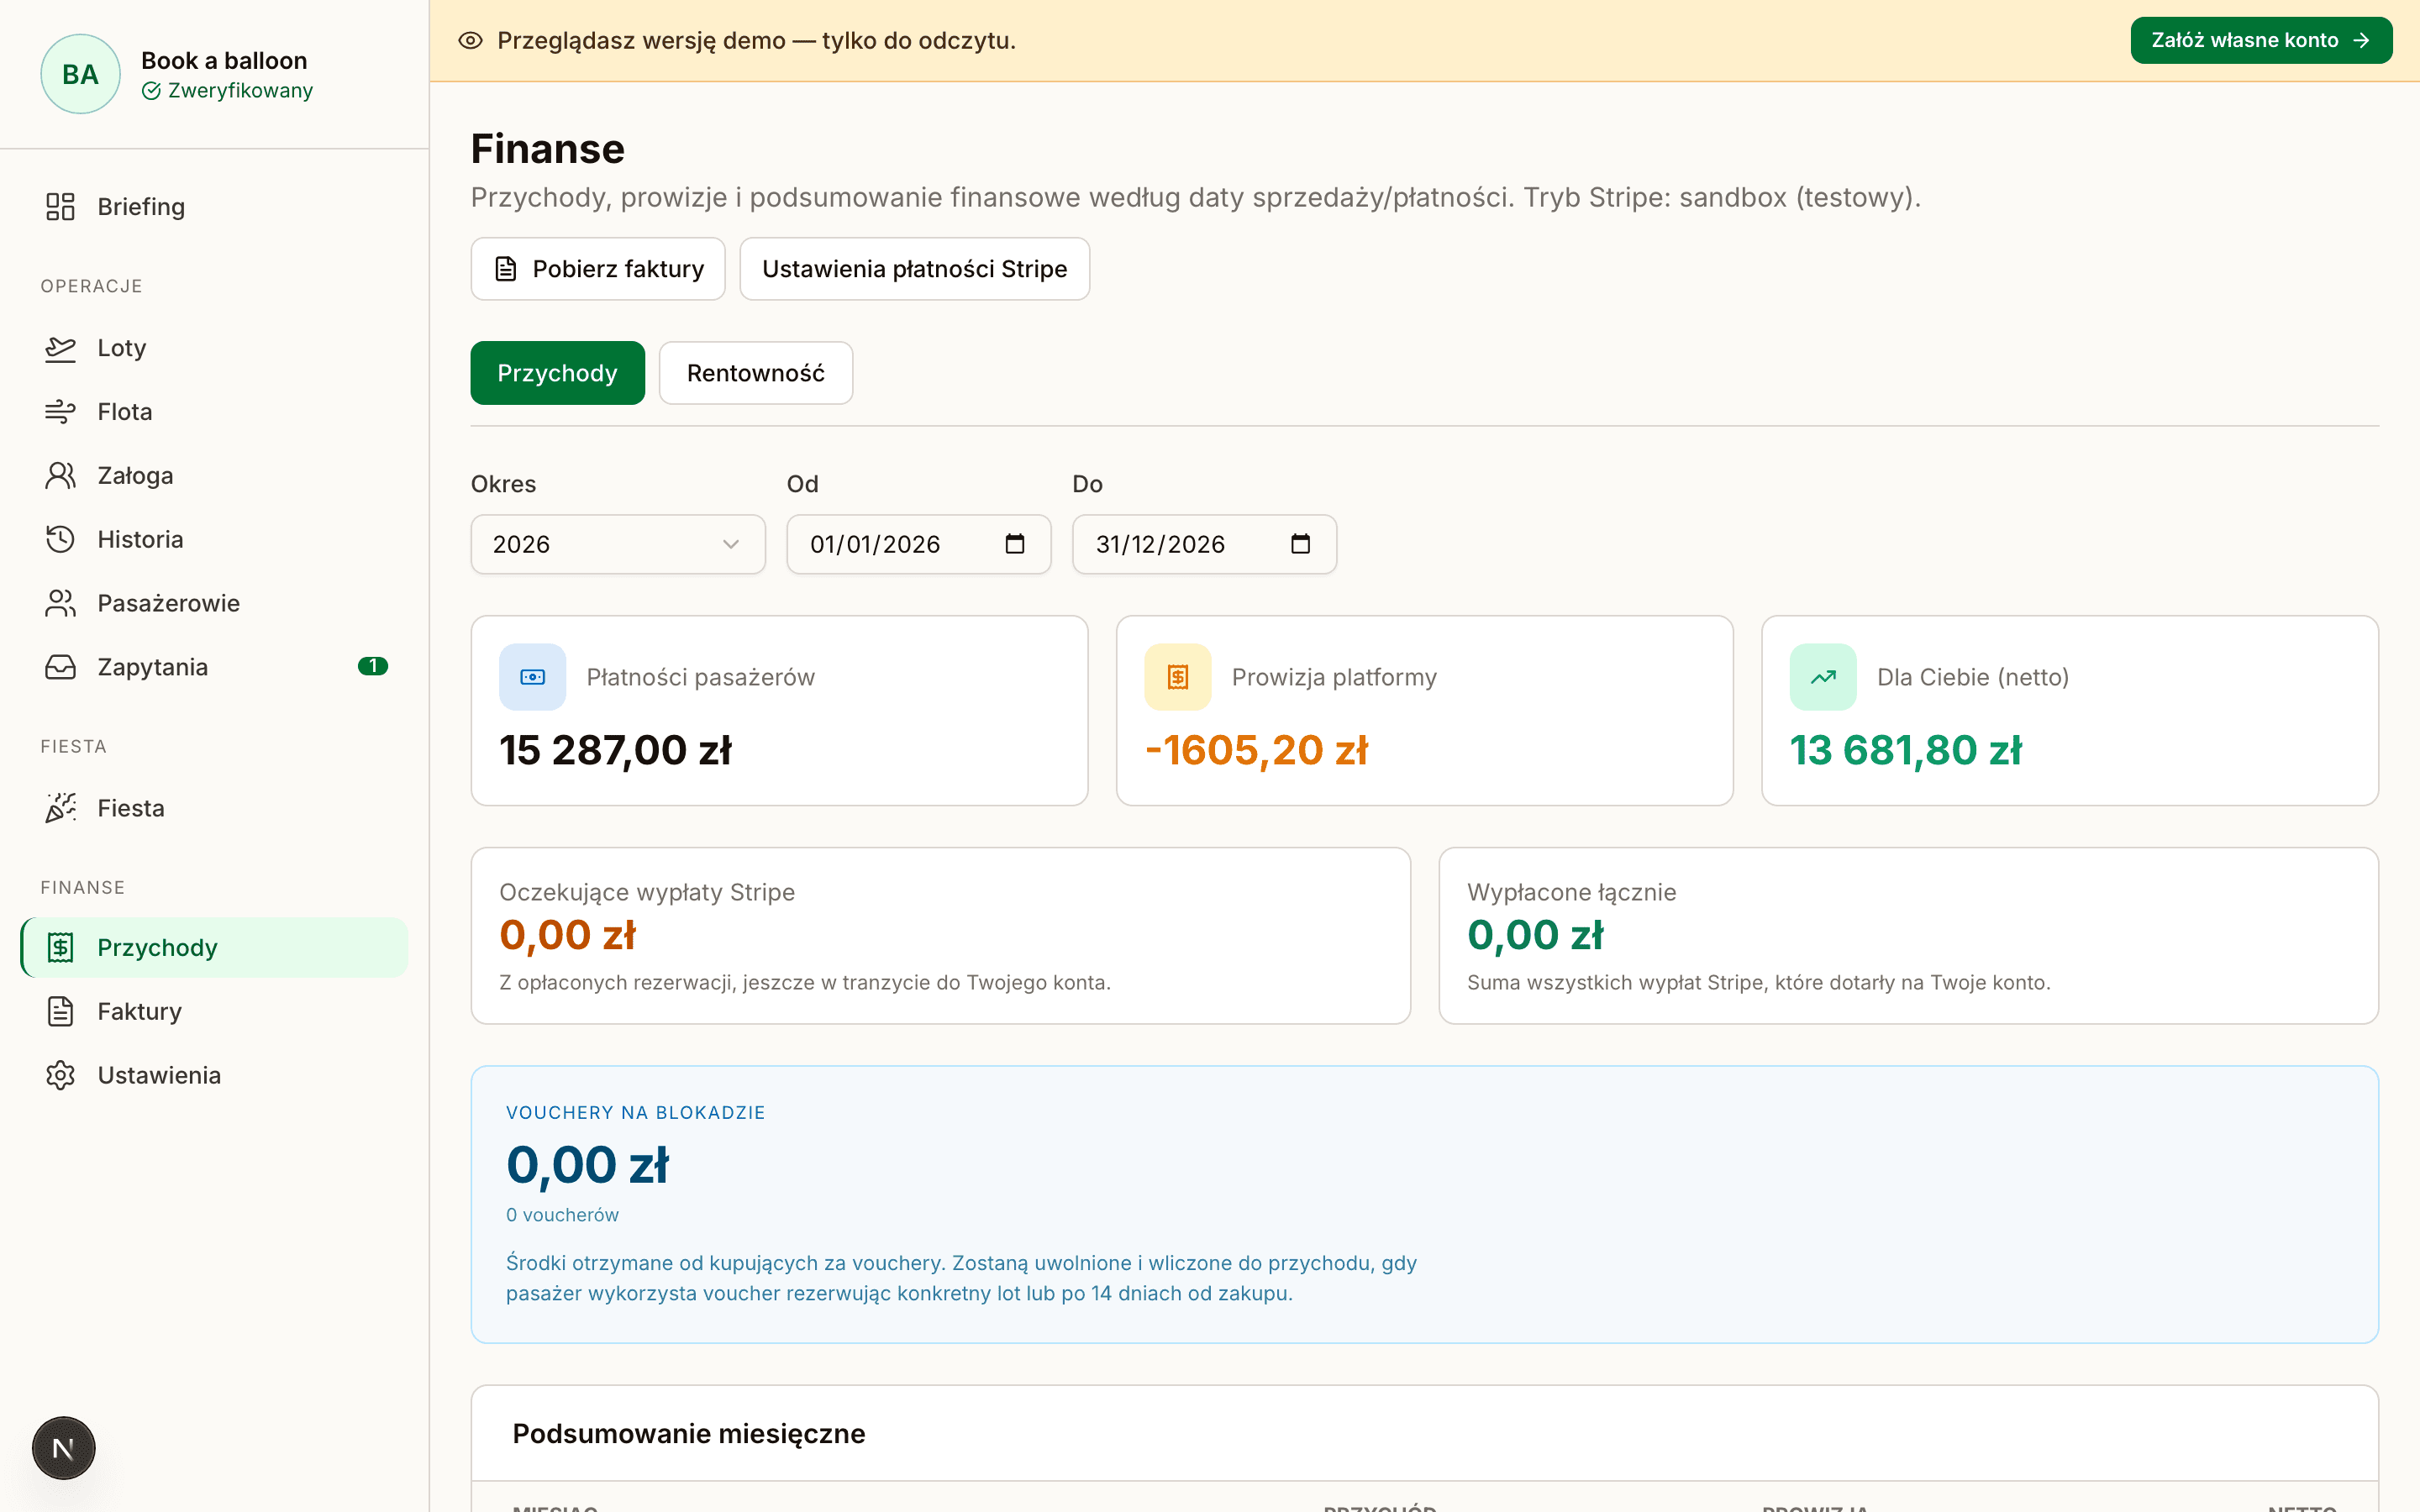Click the Fiesta party popper icon
Viewport: 2420px width, 1512px height.
(60, 808)
